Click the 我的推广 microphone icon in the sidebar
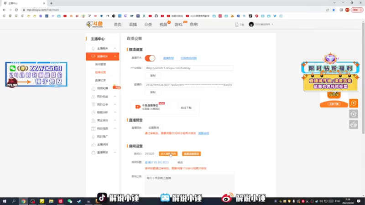 [94, 136]
